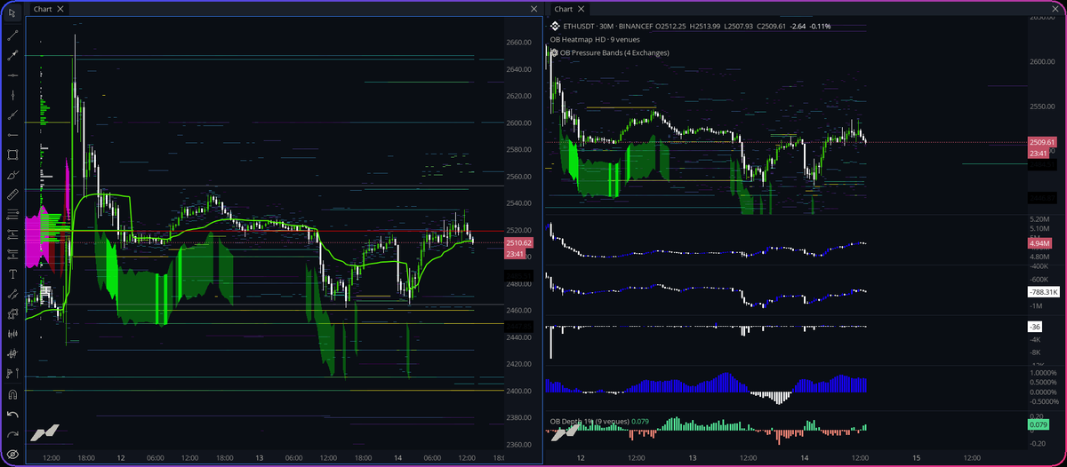1067x467 pixels.
Task: Click the green 0.079 depth value label
Action: [1039, 424]
